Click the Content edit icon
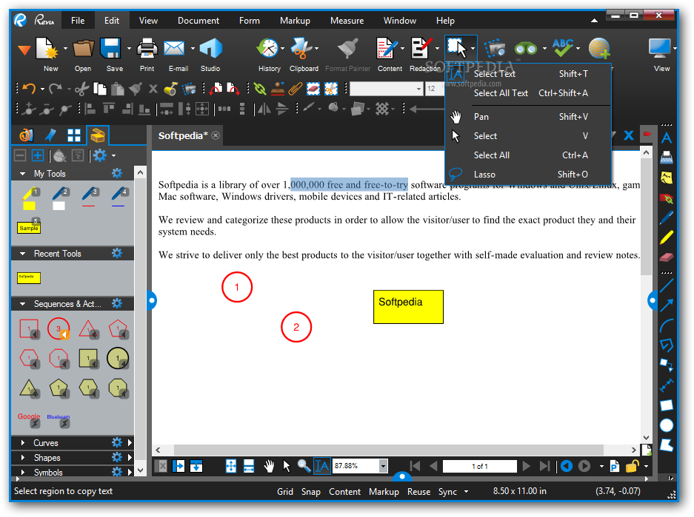This screenshot has width=694, height=517. click(387, 49)
